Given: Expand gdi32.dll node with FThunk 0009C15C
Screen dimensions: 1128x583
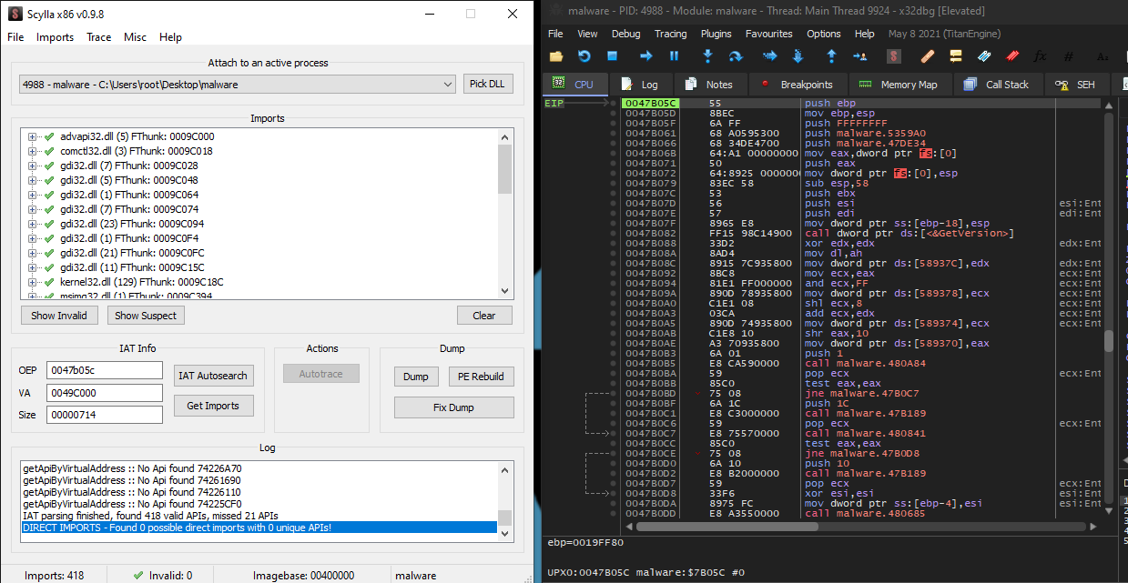Looking at the screenshot, I should click(x=33, y=267).
